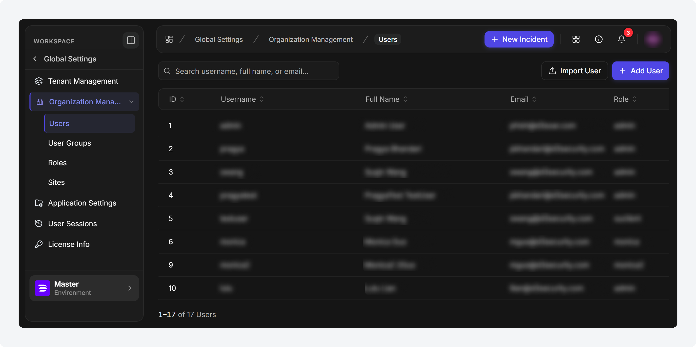Click the Add User button
Viewport: 696px width, 347px height.
640,71
